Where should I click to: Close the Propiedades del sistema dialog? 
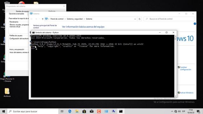64,6
